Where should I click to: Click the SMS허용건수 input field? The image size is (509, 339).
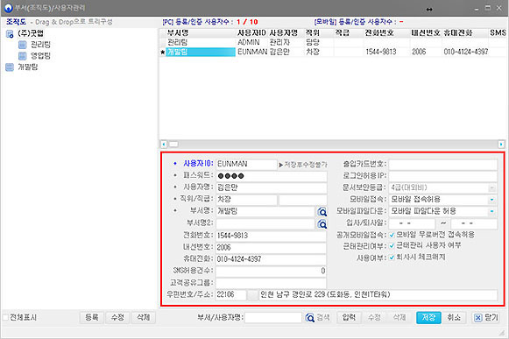(x=271, y=272)
